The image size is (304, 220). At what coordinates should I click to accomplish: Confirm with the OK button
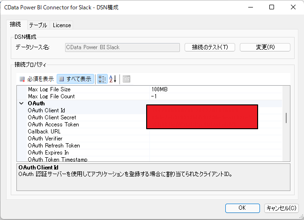point(242,208)
